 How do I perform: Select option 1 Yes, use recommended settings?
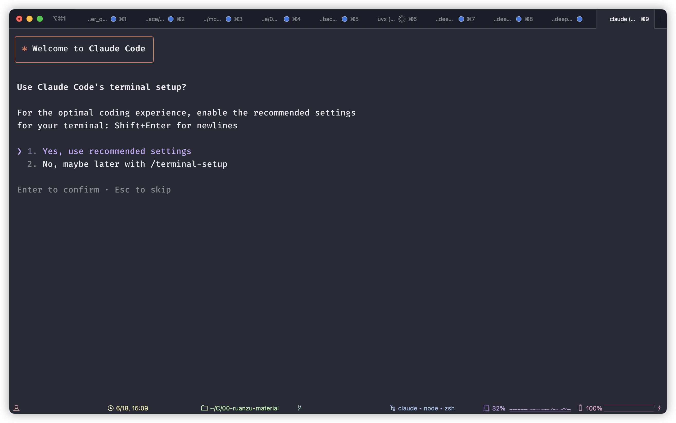(x=117, y=151)
